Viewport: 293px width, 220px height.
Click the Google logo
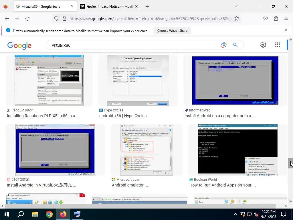[19, 46]
